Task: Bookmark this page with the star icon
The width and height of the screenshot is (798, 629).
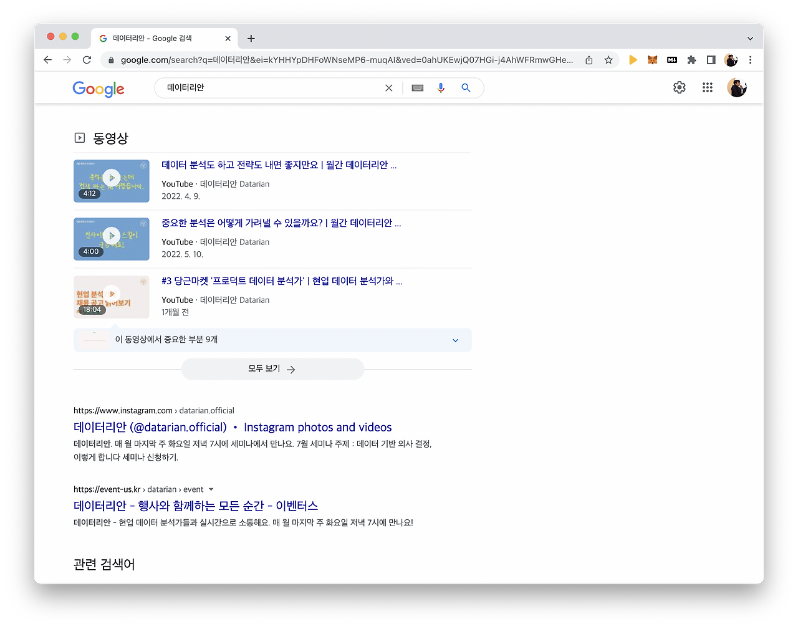Action: click(x=608, y=60)
